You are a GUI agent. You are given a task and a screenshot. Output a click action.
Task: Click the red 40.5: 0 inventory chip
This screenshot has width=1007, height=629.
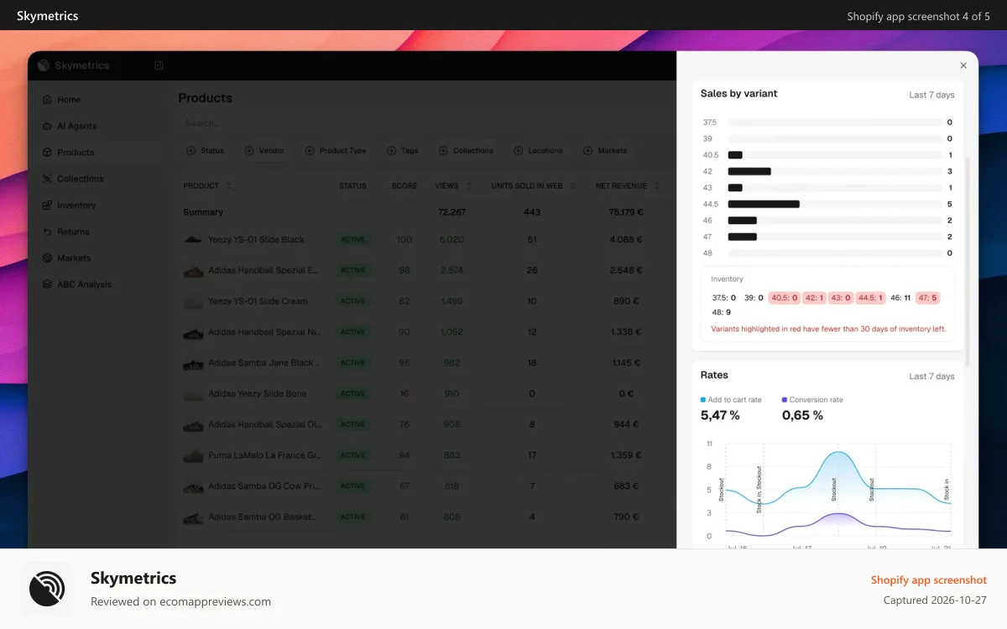pyautogui.click(x=785, y=298)
